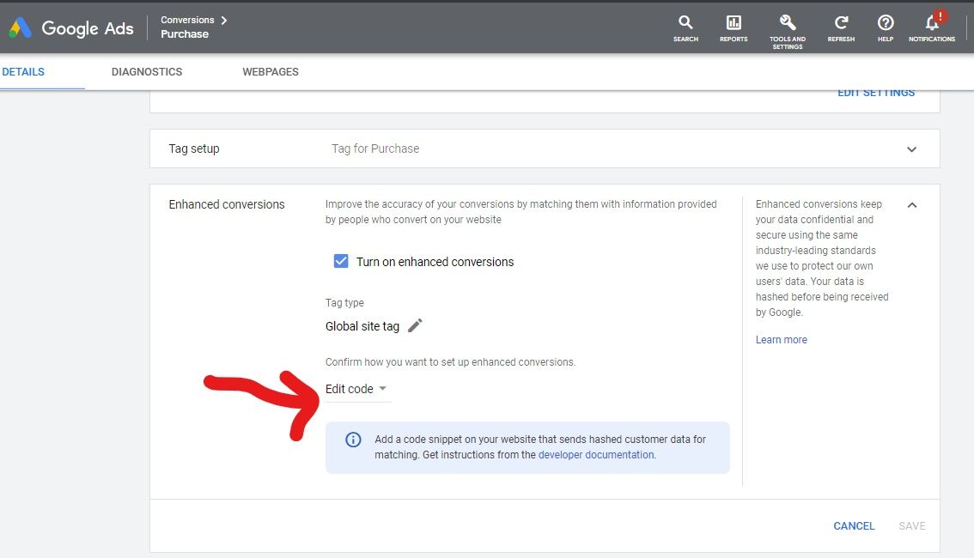The image size is (974, 558).
Task: Switch to the Diagnostics tab
Action: (147, 72)
